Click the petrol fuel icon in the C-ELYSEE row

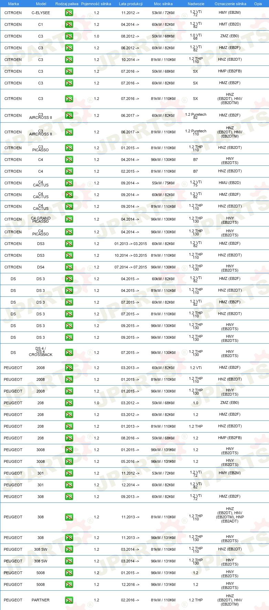(x=69, y=13)
